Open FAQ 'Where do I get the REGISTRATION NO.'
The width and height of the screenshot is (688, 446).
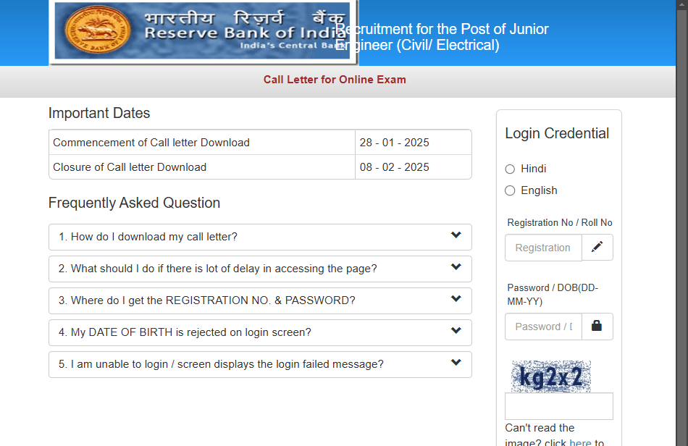pyautogui.click(x=206, y=300)
